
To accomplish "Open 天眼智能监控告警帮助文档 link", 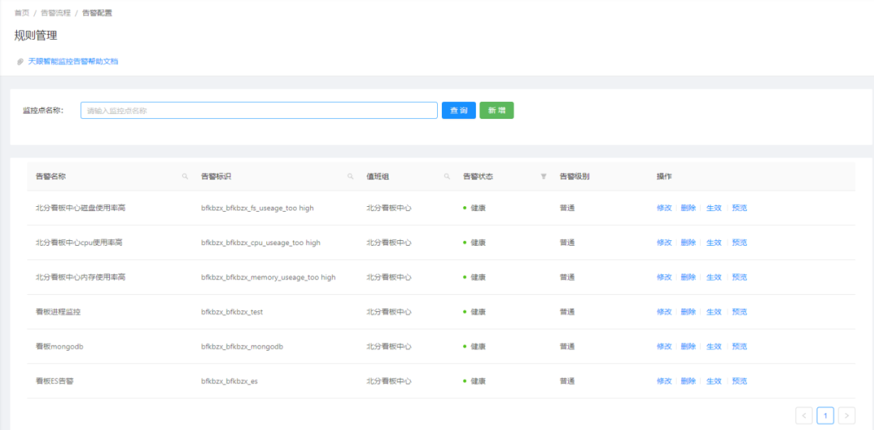I will (x=73, y=61).
